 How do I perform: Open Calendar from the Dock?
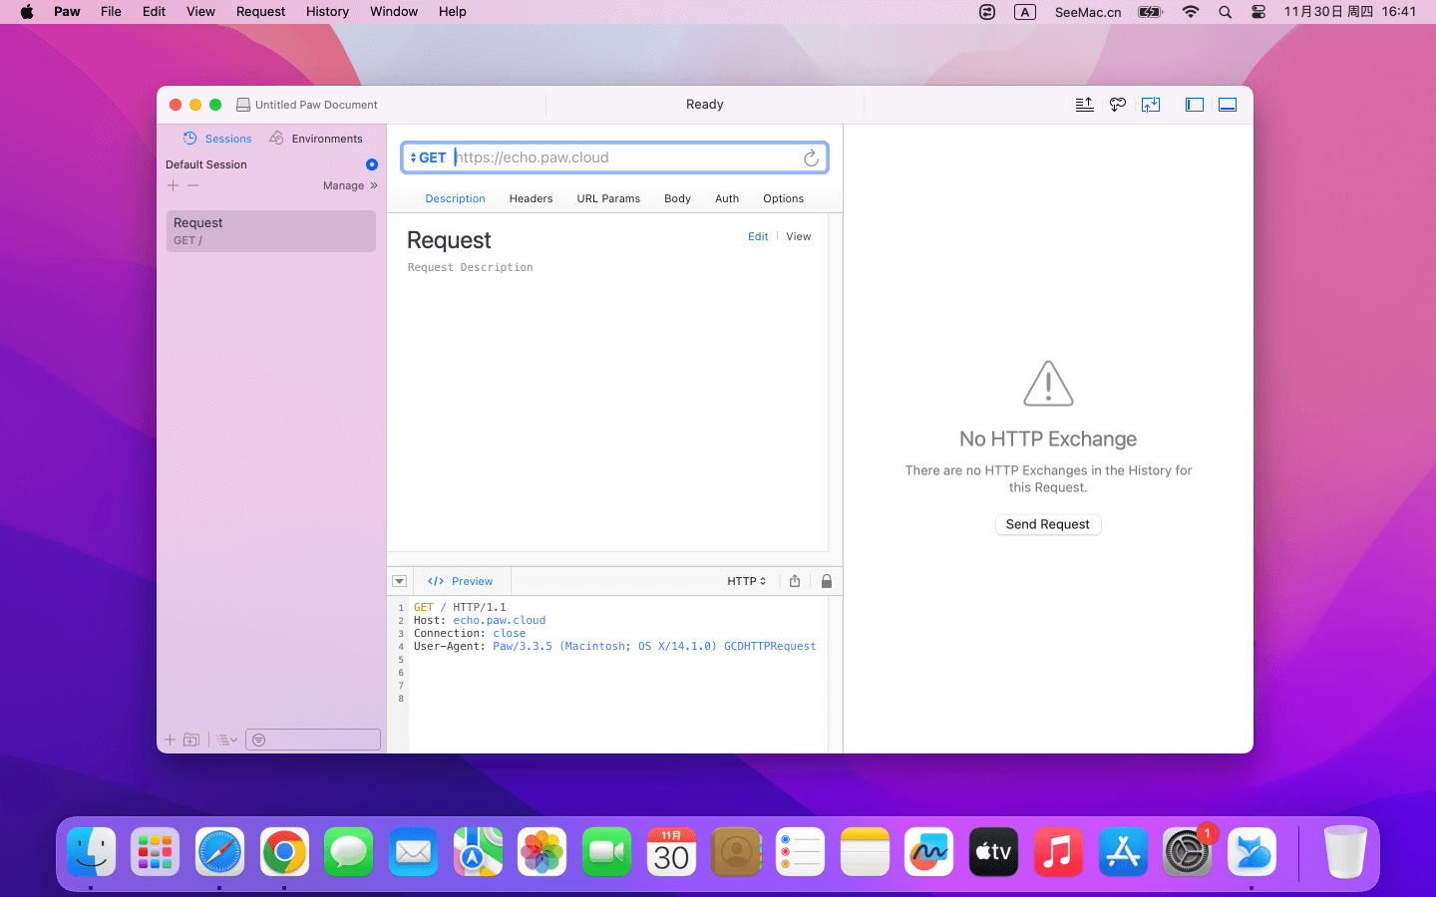(x=671, y=852)
